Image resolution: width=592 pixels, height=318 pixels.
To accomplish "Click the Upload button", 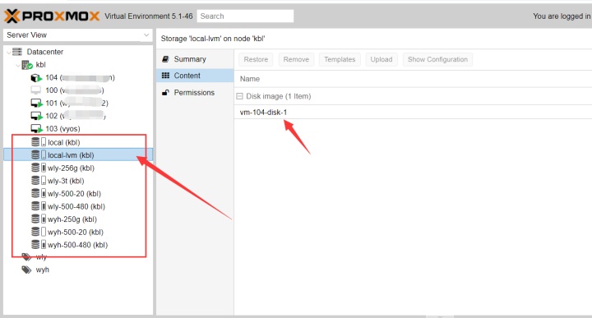I will click(382, 60).
